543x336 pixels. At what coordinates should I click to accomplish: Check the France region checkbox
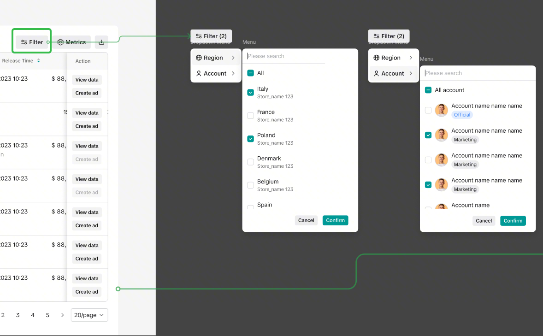pyautogui.click(x=251, y=116)
